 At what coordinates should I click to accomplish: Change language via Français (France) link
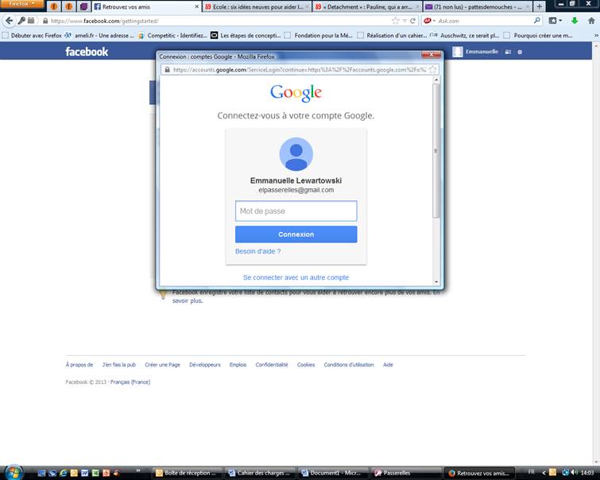click(130, 382)
